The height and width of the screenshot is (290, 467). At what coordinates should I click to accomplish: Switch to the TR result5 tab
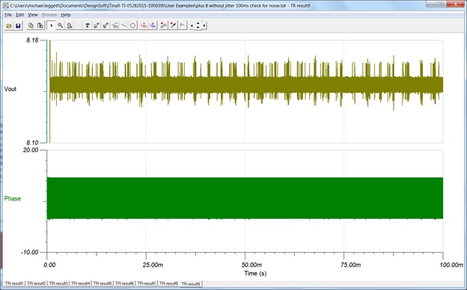tap(103, 283)
